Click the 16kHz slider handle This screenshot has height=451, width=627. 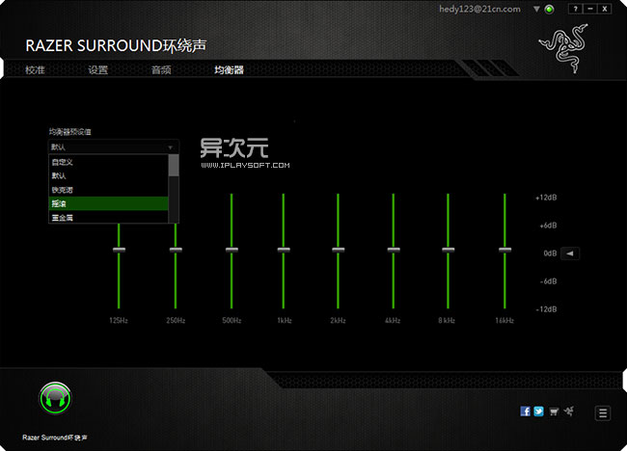pos(504,250)
